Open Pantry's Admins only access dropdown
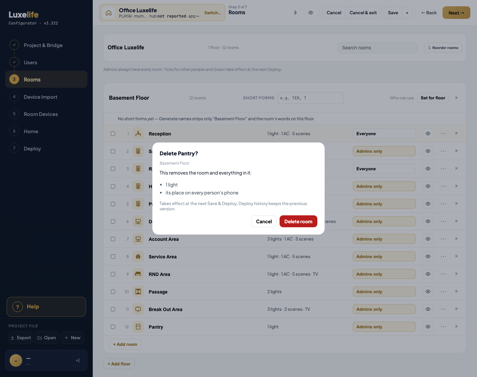This screenshot has height=377, width=477. click(384, 327)
